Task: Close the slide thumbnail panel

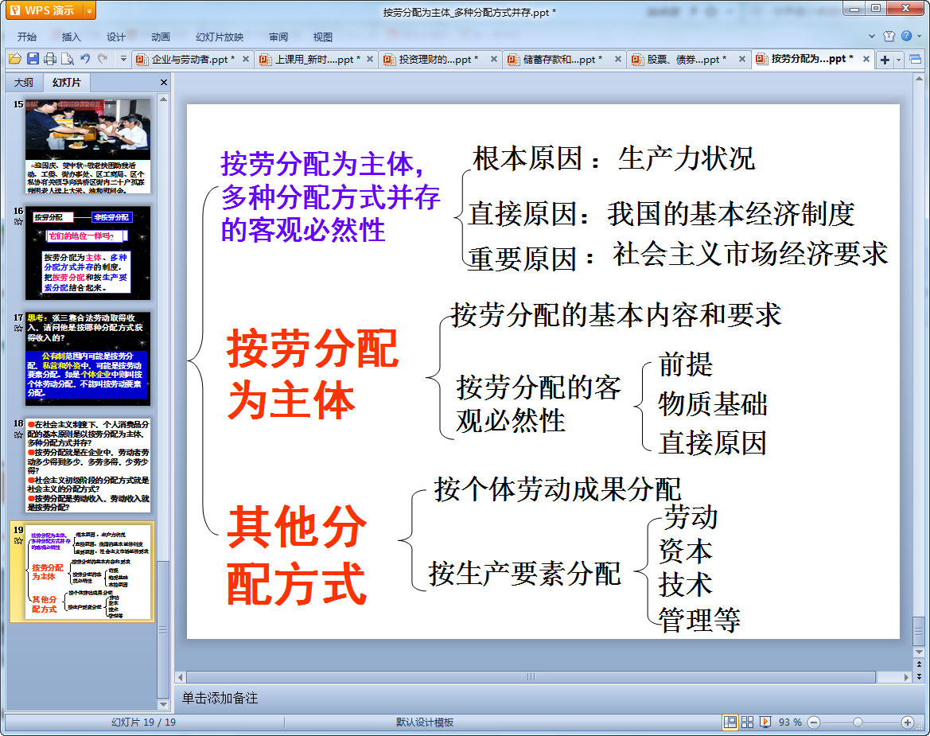Action: pyautogui.click(x=164, y=83)
